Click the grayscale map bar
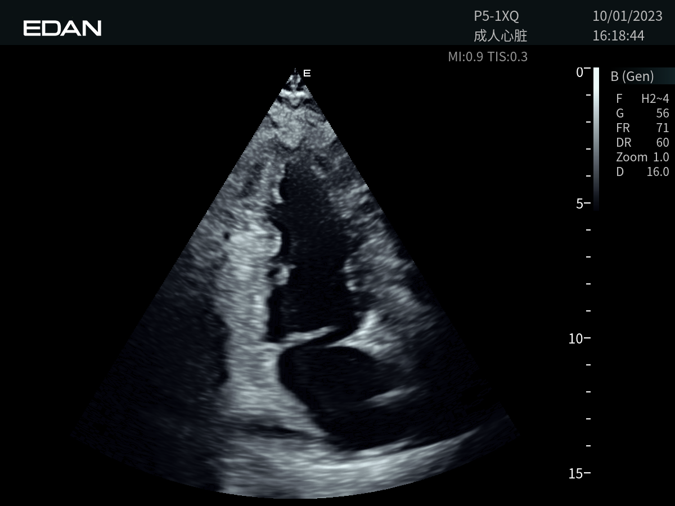 (596, 138)
